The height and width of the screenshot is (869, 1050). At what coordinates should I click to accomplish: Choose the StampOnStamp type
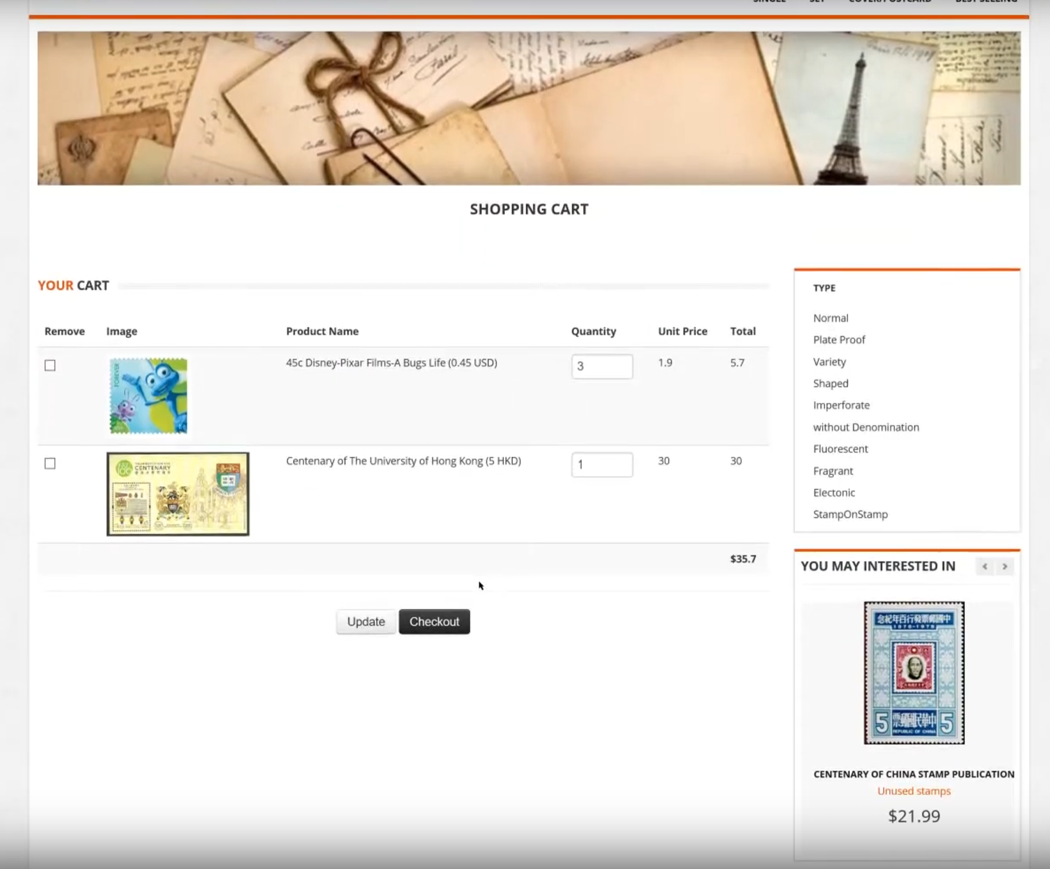tap(850, 514)
